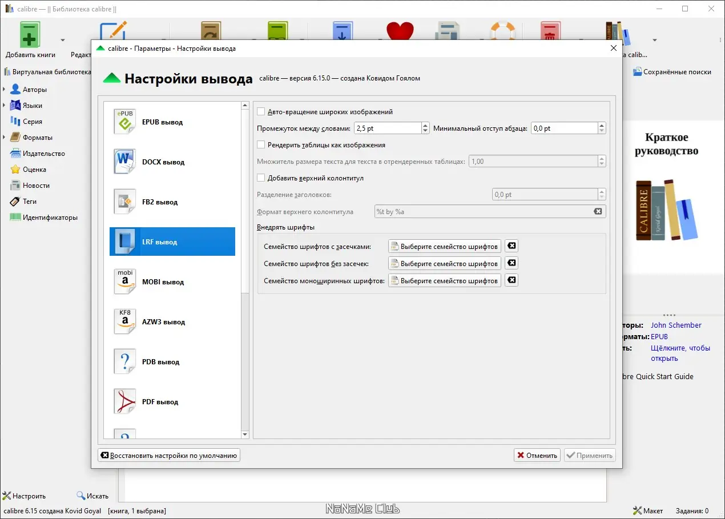The image size is (725, 519).
Task: Click the lifebuoy Help icon
Action: click(502, 30)
